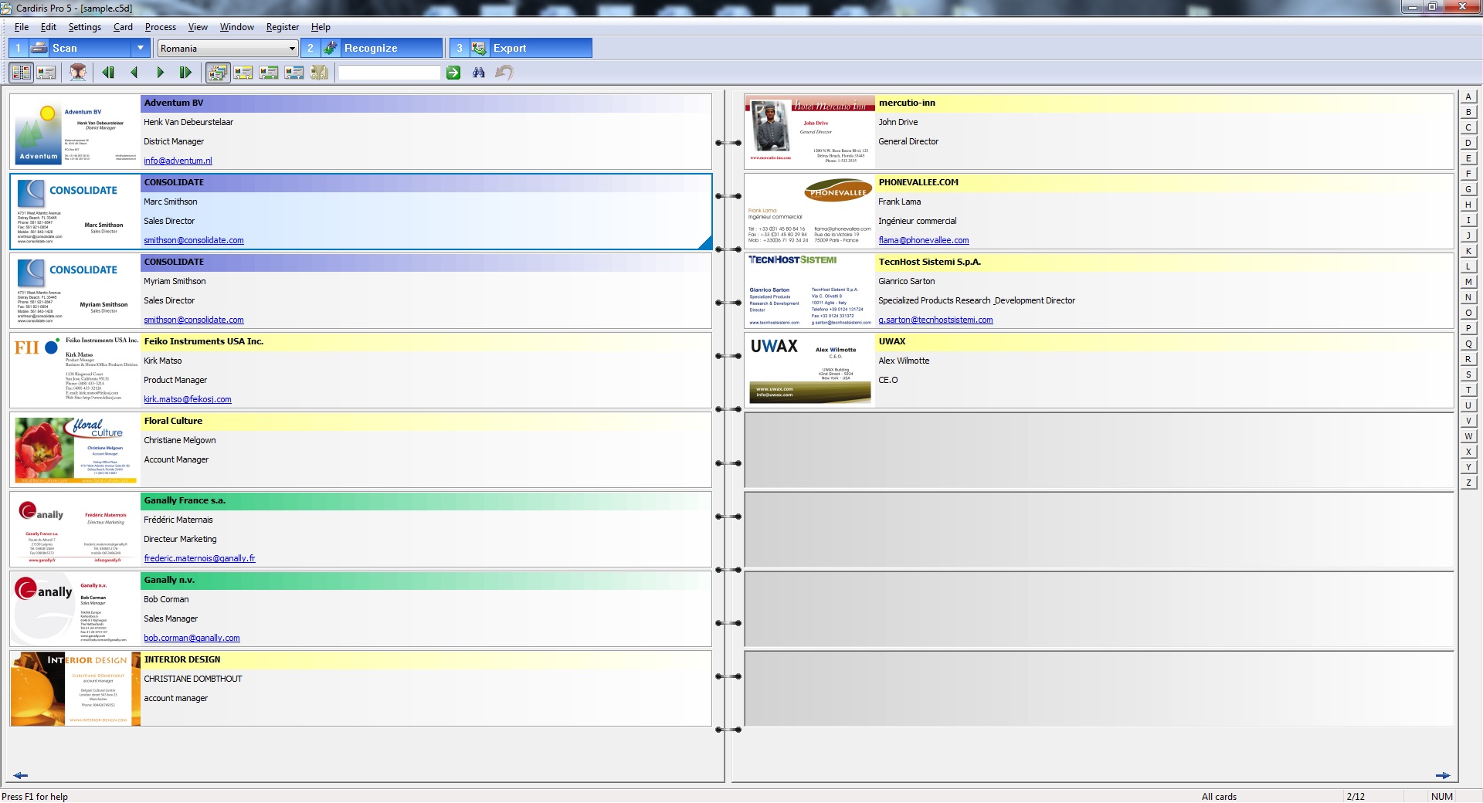1483x803 pixels.
Task: Switch to single card view icon
Action: coord(46,73)
